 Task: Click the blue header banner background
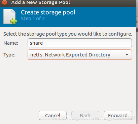click(x=101, y=17)
